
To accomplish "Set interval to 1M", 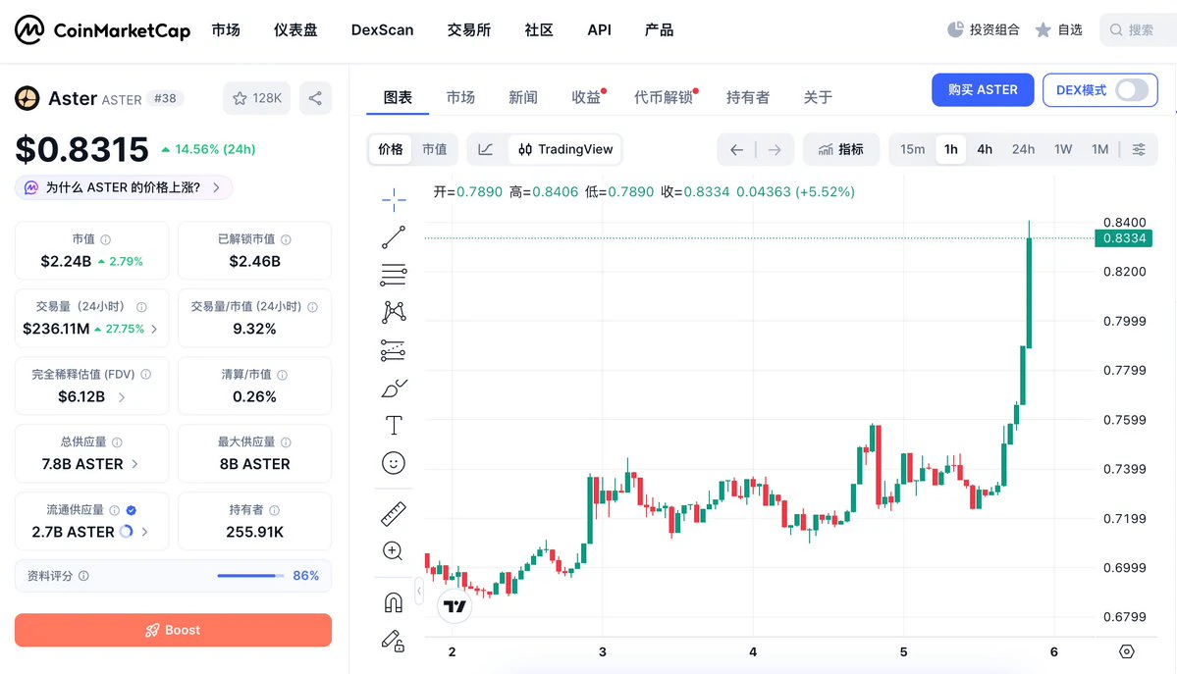I will [1100, 149].
